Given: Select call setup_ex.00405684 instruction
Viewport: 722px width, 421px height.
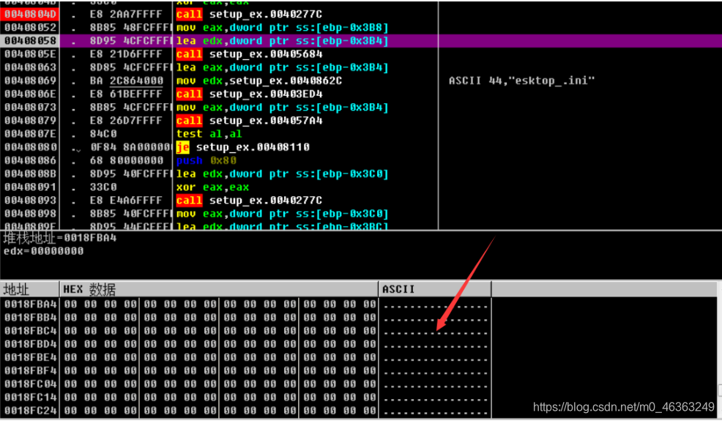Looking at the screenshot, I should point(249,54).
